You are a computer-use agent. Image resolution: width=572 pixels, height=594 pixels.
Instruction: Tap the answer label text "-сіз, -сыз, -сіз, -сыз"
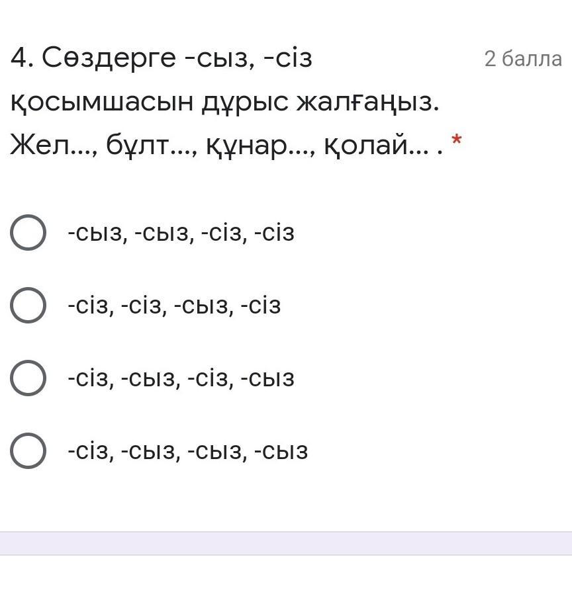coord(181,378)
